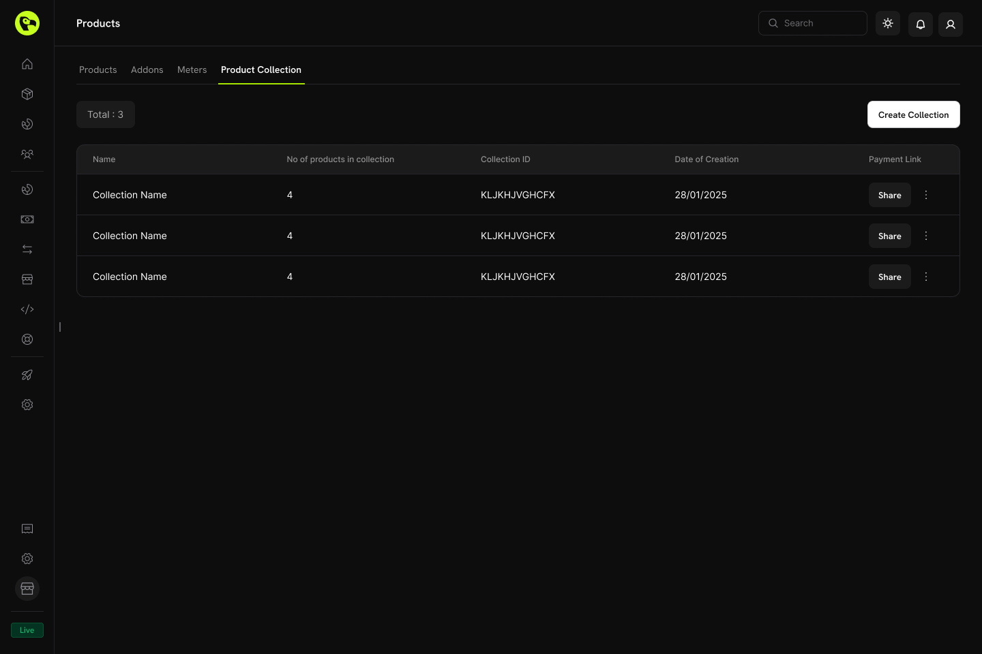The height and width of the screenshot is (654, 982).
Task: Toggle light mode with the sun icon
Action: (888, 22)
